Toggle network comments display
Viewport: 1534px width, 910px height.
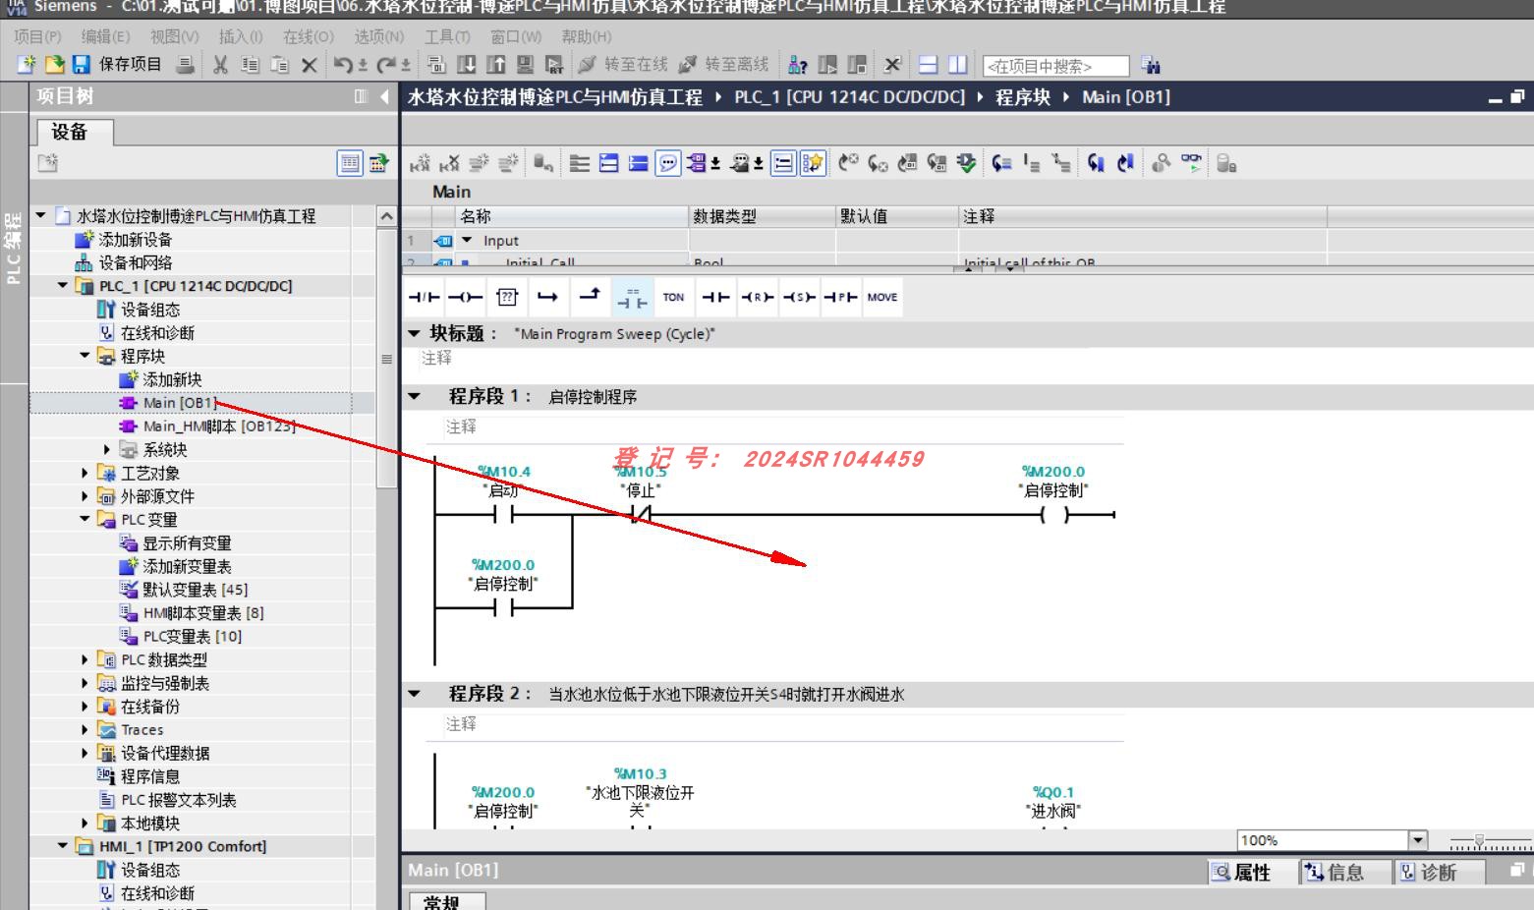coord(668,163)
